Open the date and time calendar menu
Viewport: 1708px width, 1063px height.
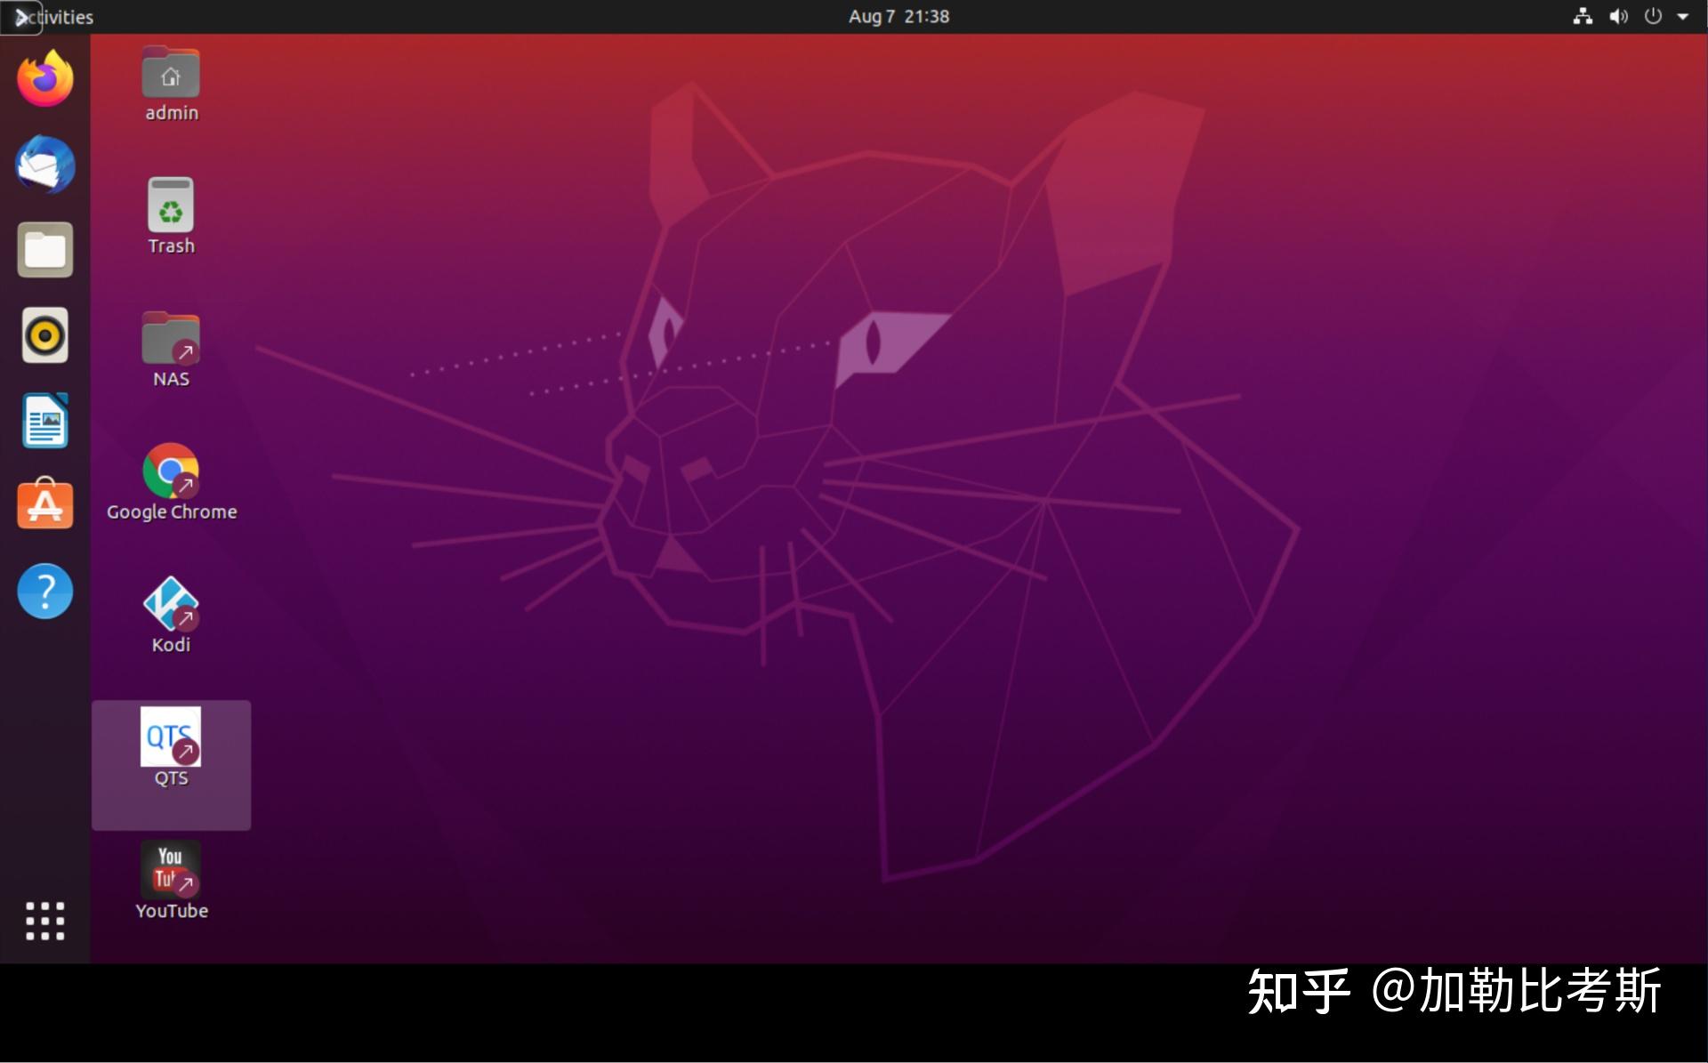pos(898,17)
